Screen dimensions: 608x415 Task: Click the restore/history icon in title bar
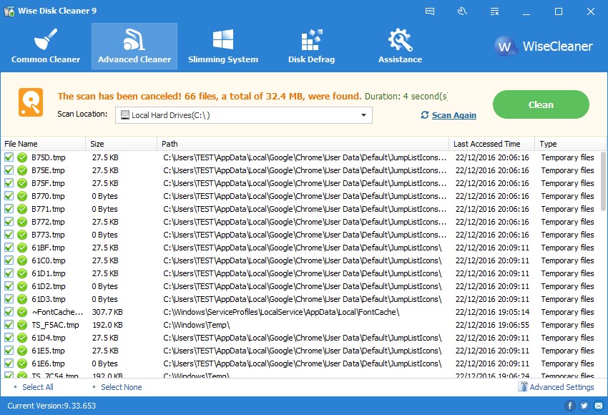coord(462,11)
